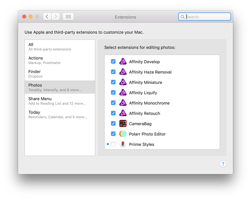
Task: Minimize the Extensions window
Action: (x=31, y=16)
